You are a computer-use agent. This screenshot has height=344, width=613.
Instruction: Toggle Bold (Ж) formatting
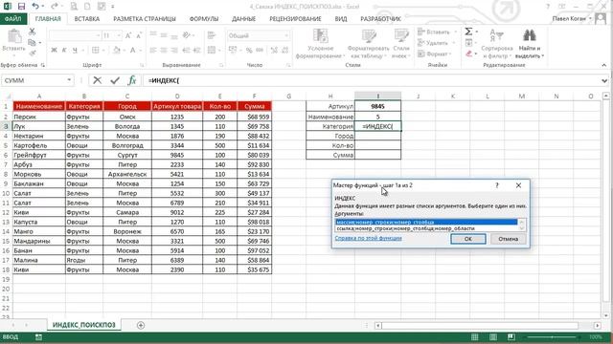click(x=54, y=50)
